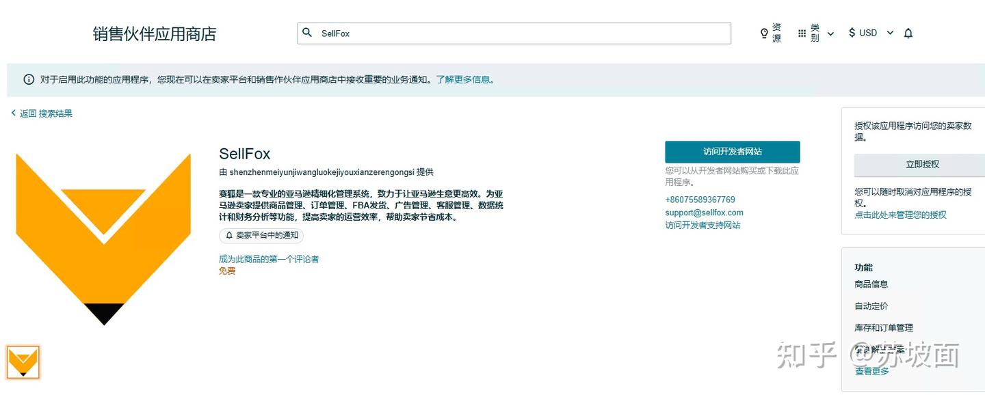Image resolution: width=985 pixels, height=395 pixels.
Task: Click the 访问开发者网站 button
Action: tap(733, 152)
